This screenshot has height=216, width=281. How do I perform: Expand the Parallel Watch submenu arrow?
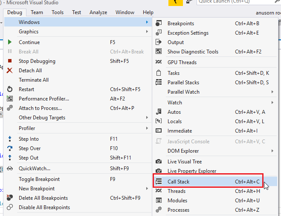pyautogui.click(x=272, y=92)
